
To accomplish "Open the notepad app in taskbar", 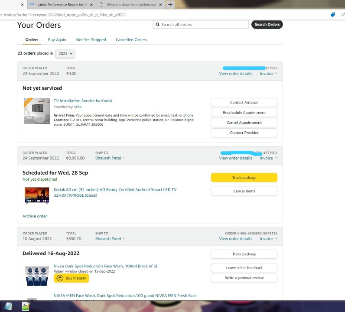I will (x=26, y=306).
